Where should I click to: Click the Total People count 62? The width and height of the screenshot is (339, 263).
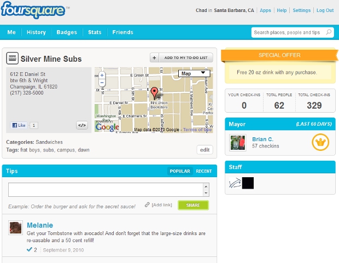[279, 106]
